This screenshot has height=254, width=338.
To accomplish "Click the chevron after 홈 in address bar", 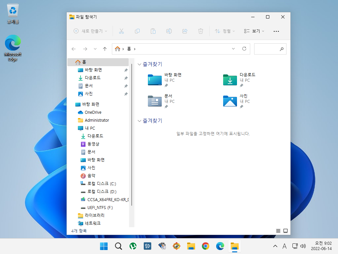I will point(135,49).
